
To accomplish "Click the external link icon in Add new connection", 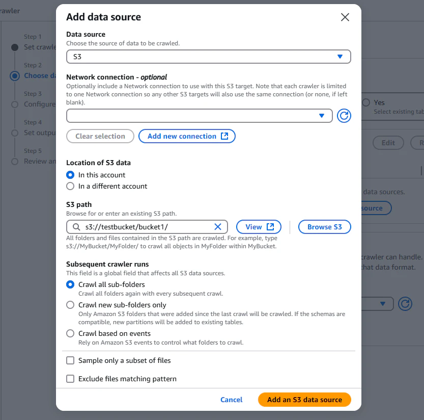I will coord(224,136).
